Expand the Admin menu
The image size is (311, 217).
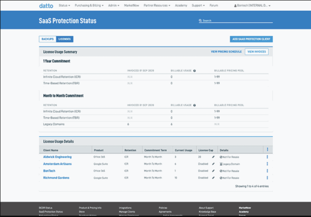[114, 5]
